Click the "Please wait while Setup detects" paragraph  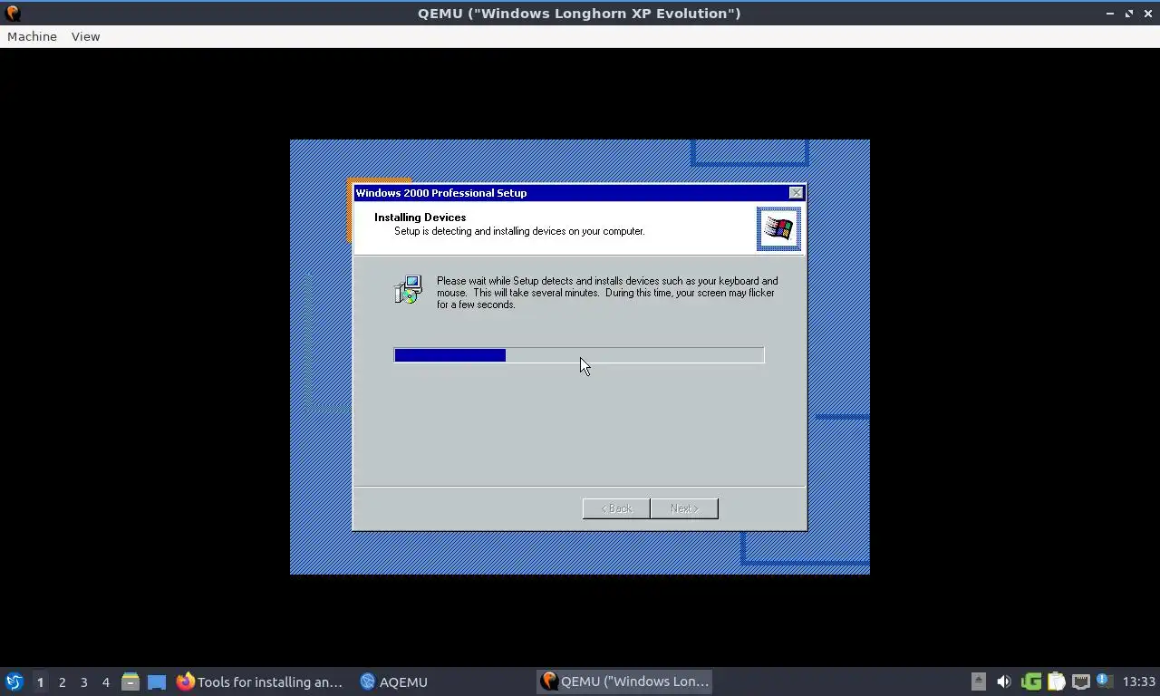pos(607,293)
